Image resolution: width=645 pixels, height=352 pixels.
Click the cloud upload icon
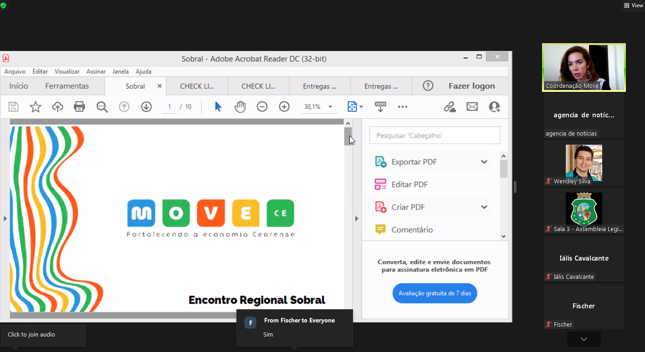[x=57, y=107]
